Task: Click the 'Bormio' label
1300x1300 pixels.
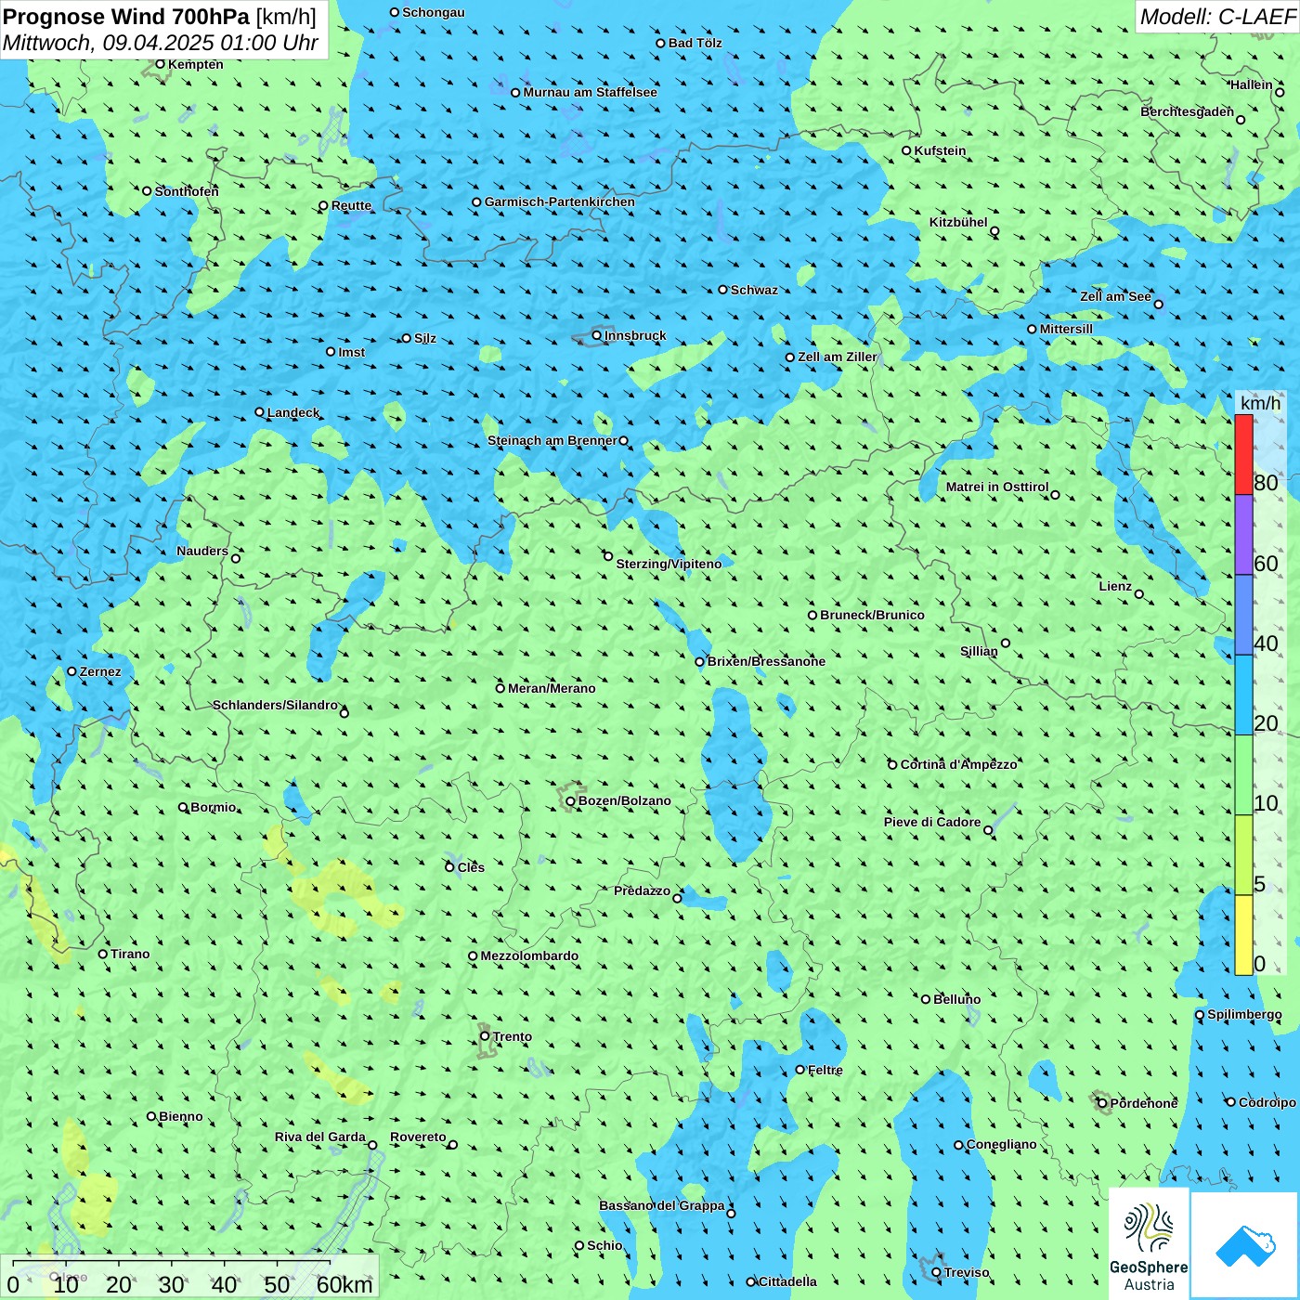Action: pos(214,807)
